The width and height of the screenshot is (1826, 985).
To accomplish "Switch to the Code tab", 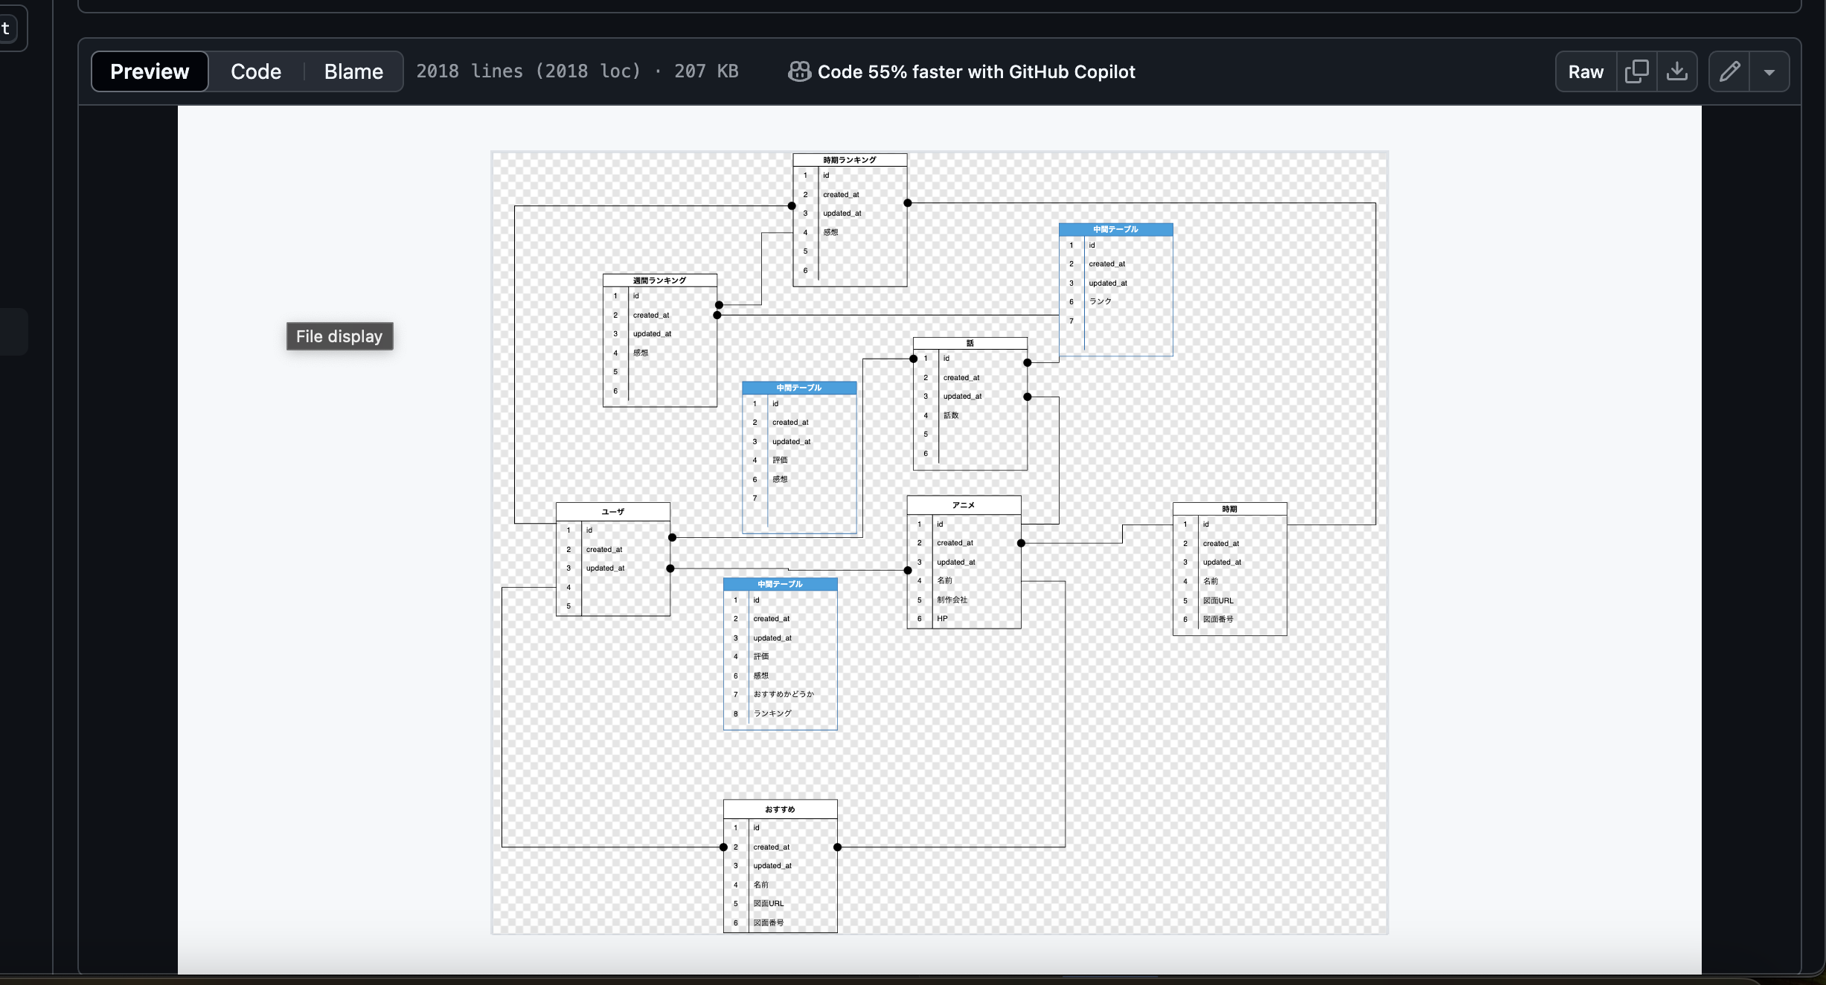I will point(256,71).
